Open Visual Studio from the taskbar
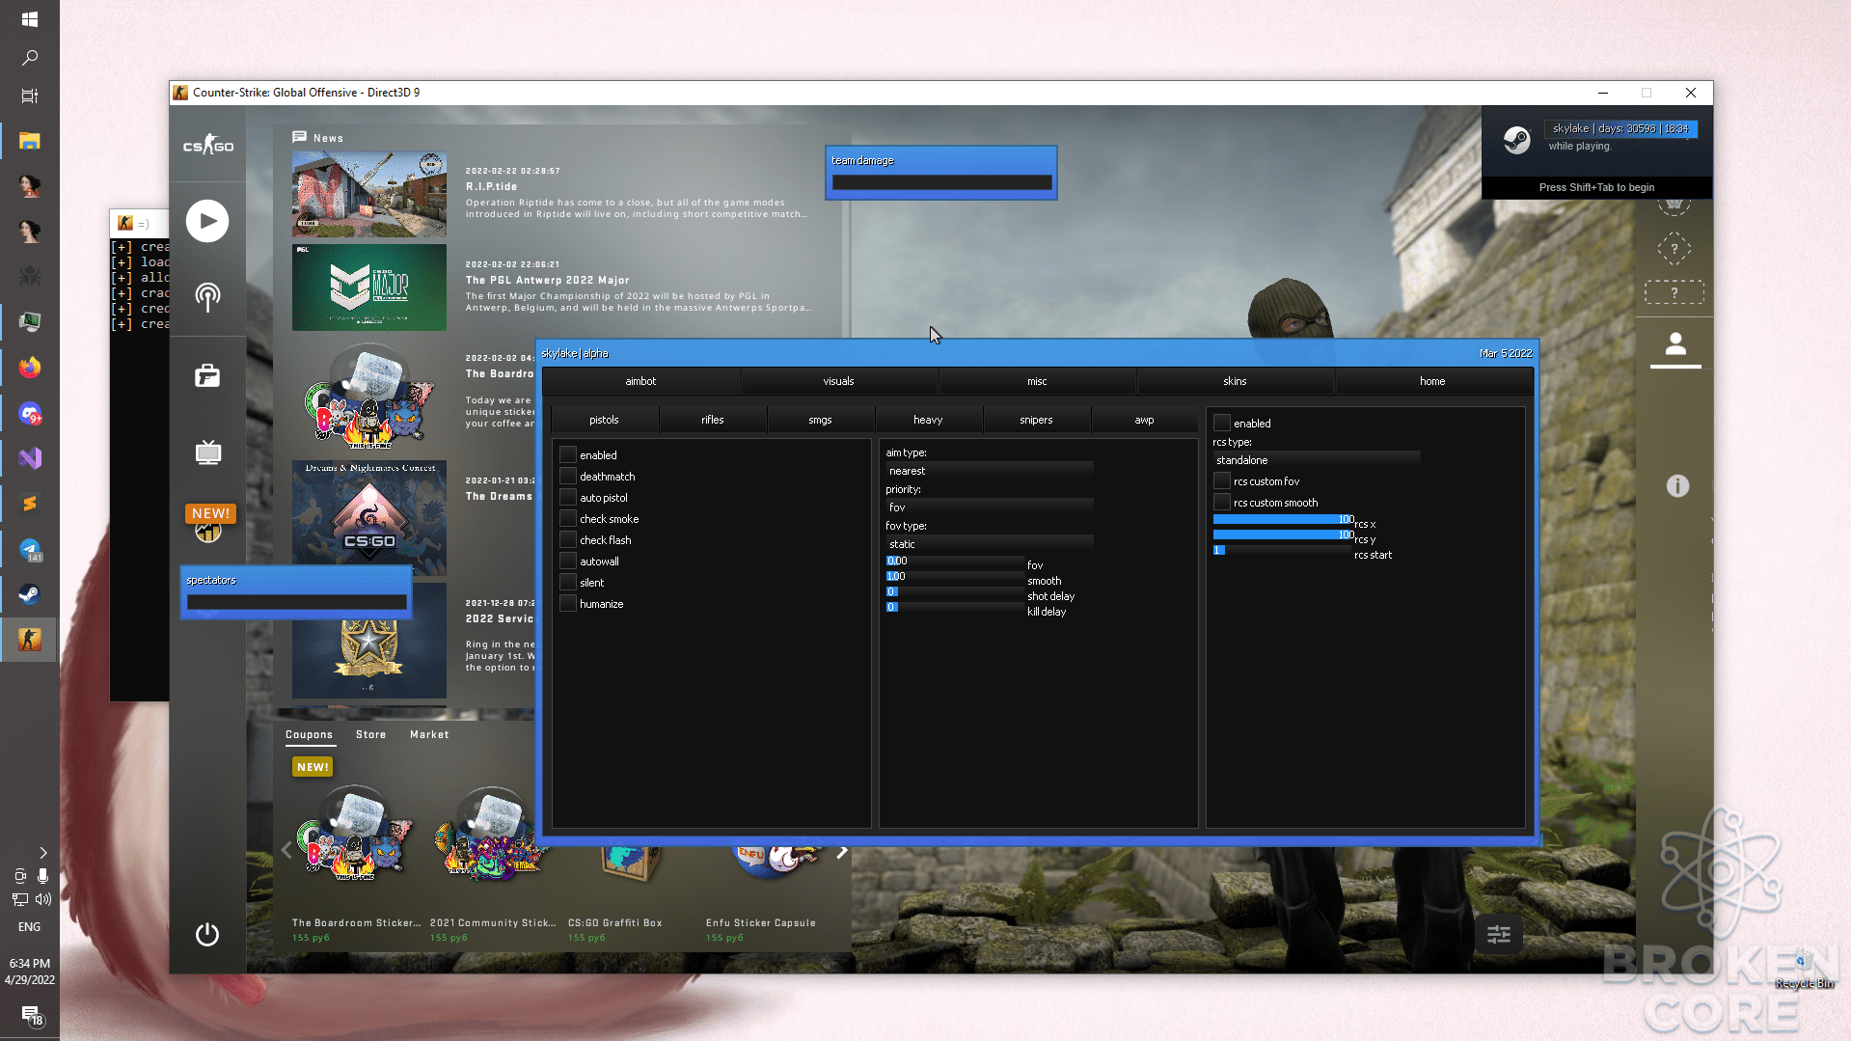 [29, 457]
